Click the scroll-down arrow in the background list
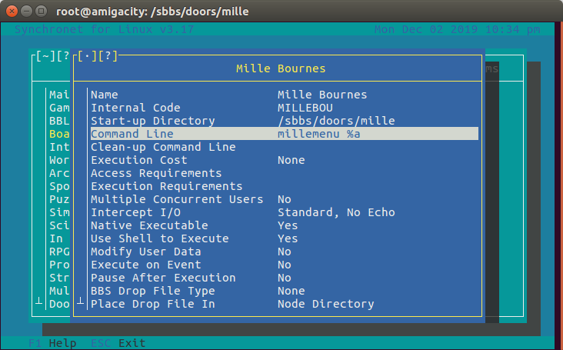563x350 pixels. pos(38,304)
